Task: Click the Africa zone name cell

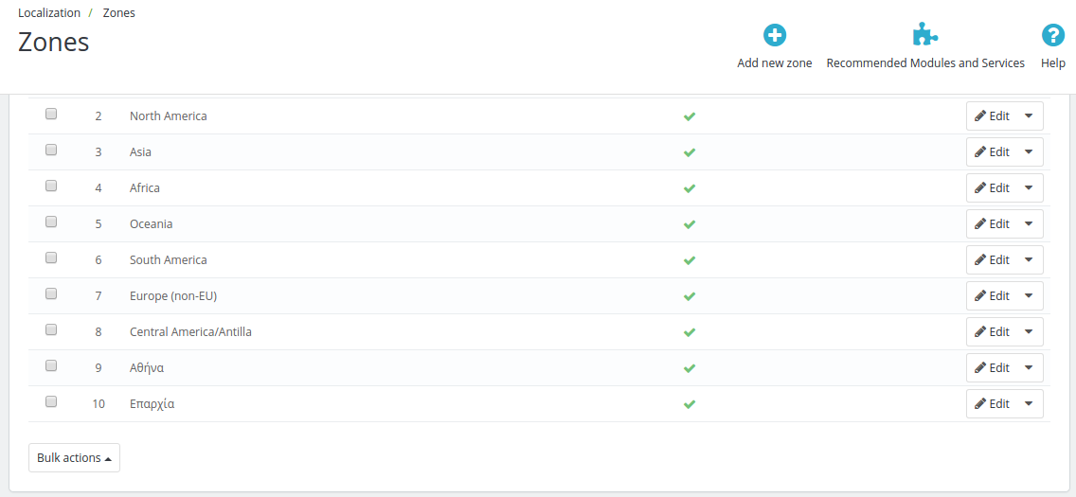Action: [x=145, y=188]
